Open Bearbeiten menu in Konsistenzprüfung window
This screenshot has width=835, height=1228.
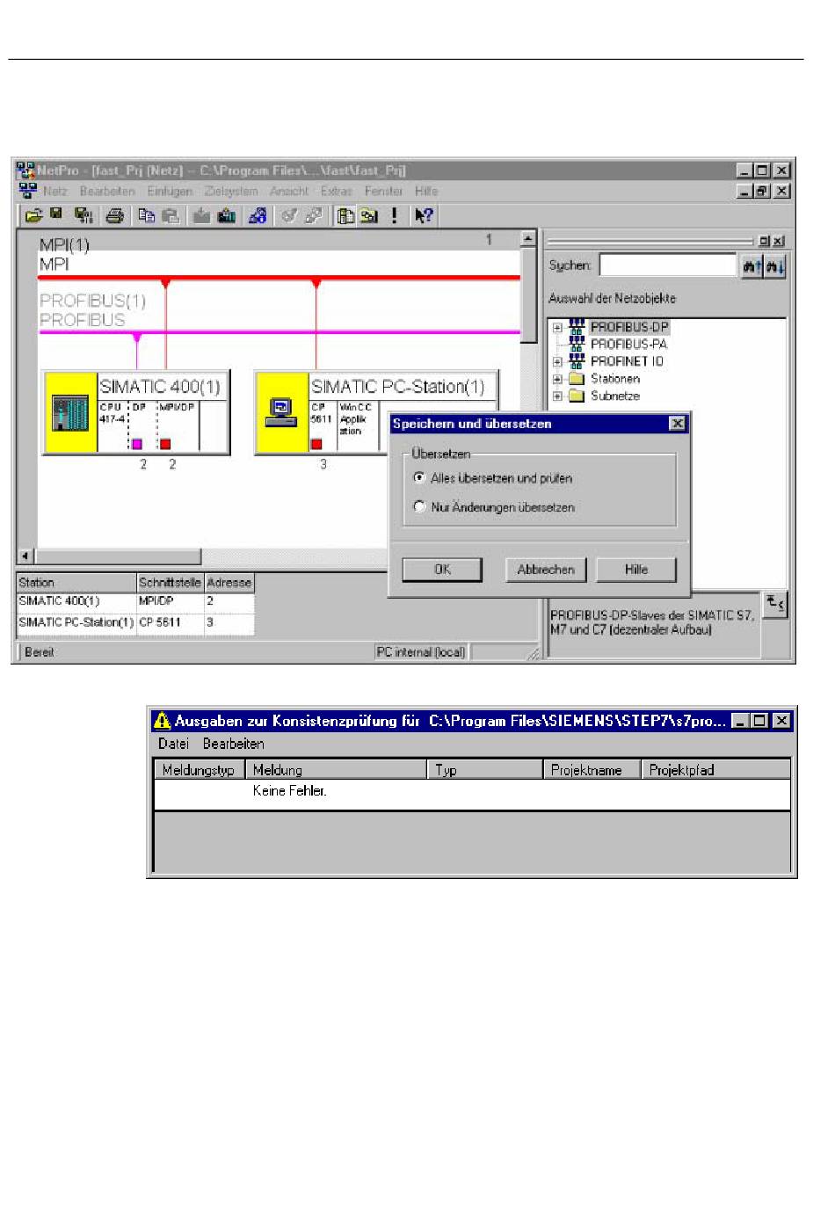234,744
